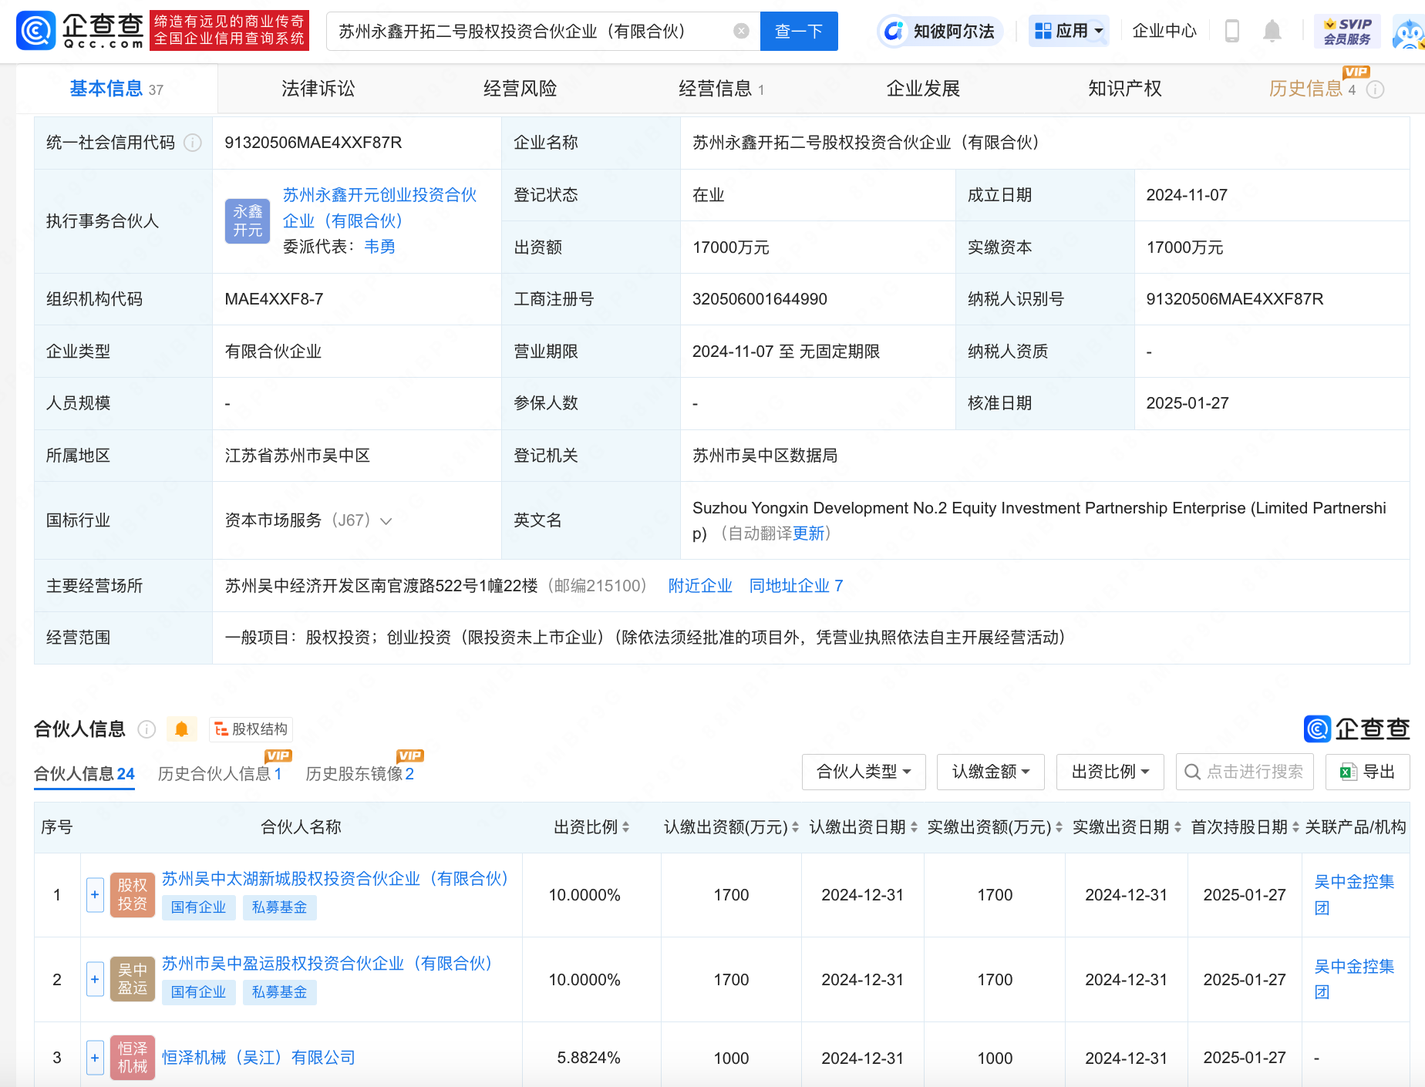Switch to 经营信息 tab

click(x=722, y=89)
